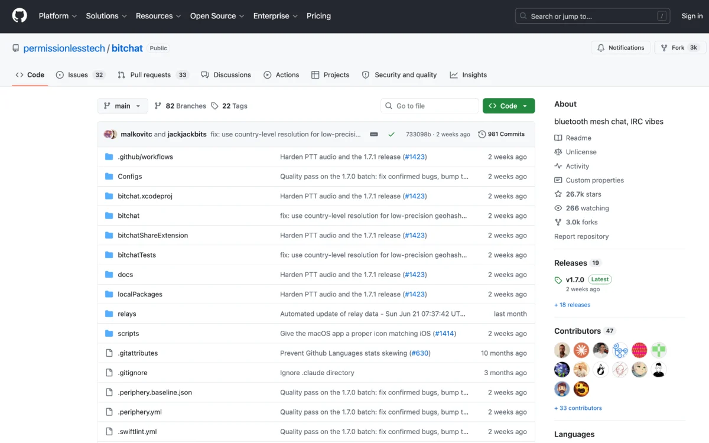The width and height of the screenshot is (709, 443).
Task: Open the bitchatShareExtension folder
Action: pyautogui.click(x=152, y=235)
